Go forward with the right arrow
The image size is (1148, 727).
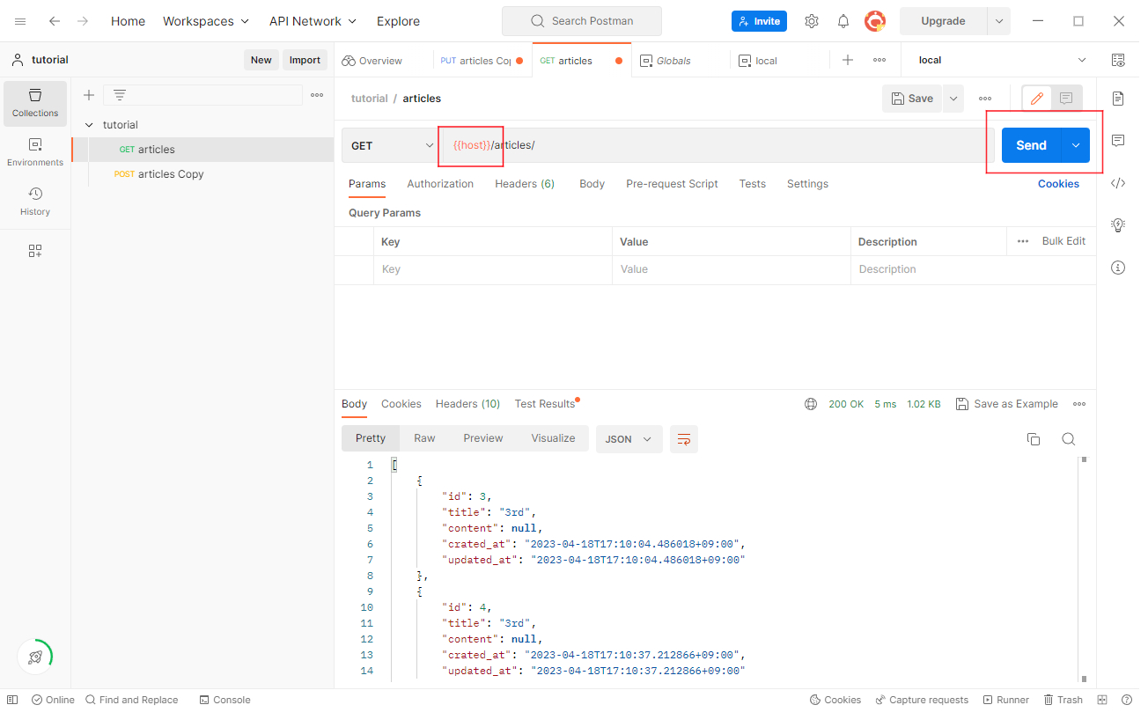(x=83, y=21)
